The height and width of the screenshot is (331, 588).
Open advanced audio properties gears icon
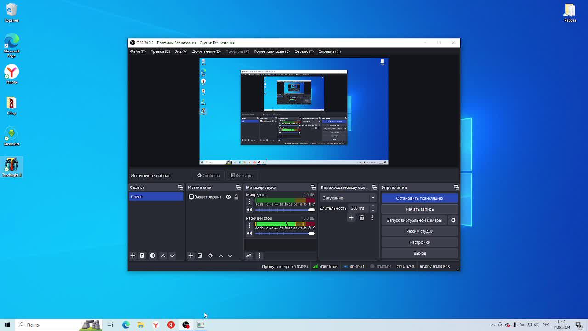(x=249, y=256)
